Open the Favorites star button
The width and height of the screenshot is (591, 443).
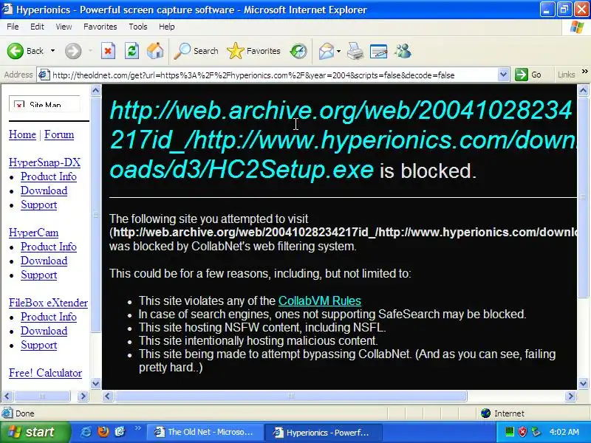coord(253,51)
